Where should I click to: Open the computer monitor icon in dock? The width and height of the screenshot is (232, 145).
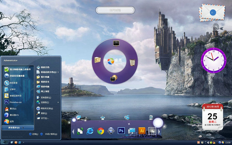pos(131,131)
